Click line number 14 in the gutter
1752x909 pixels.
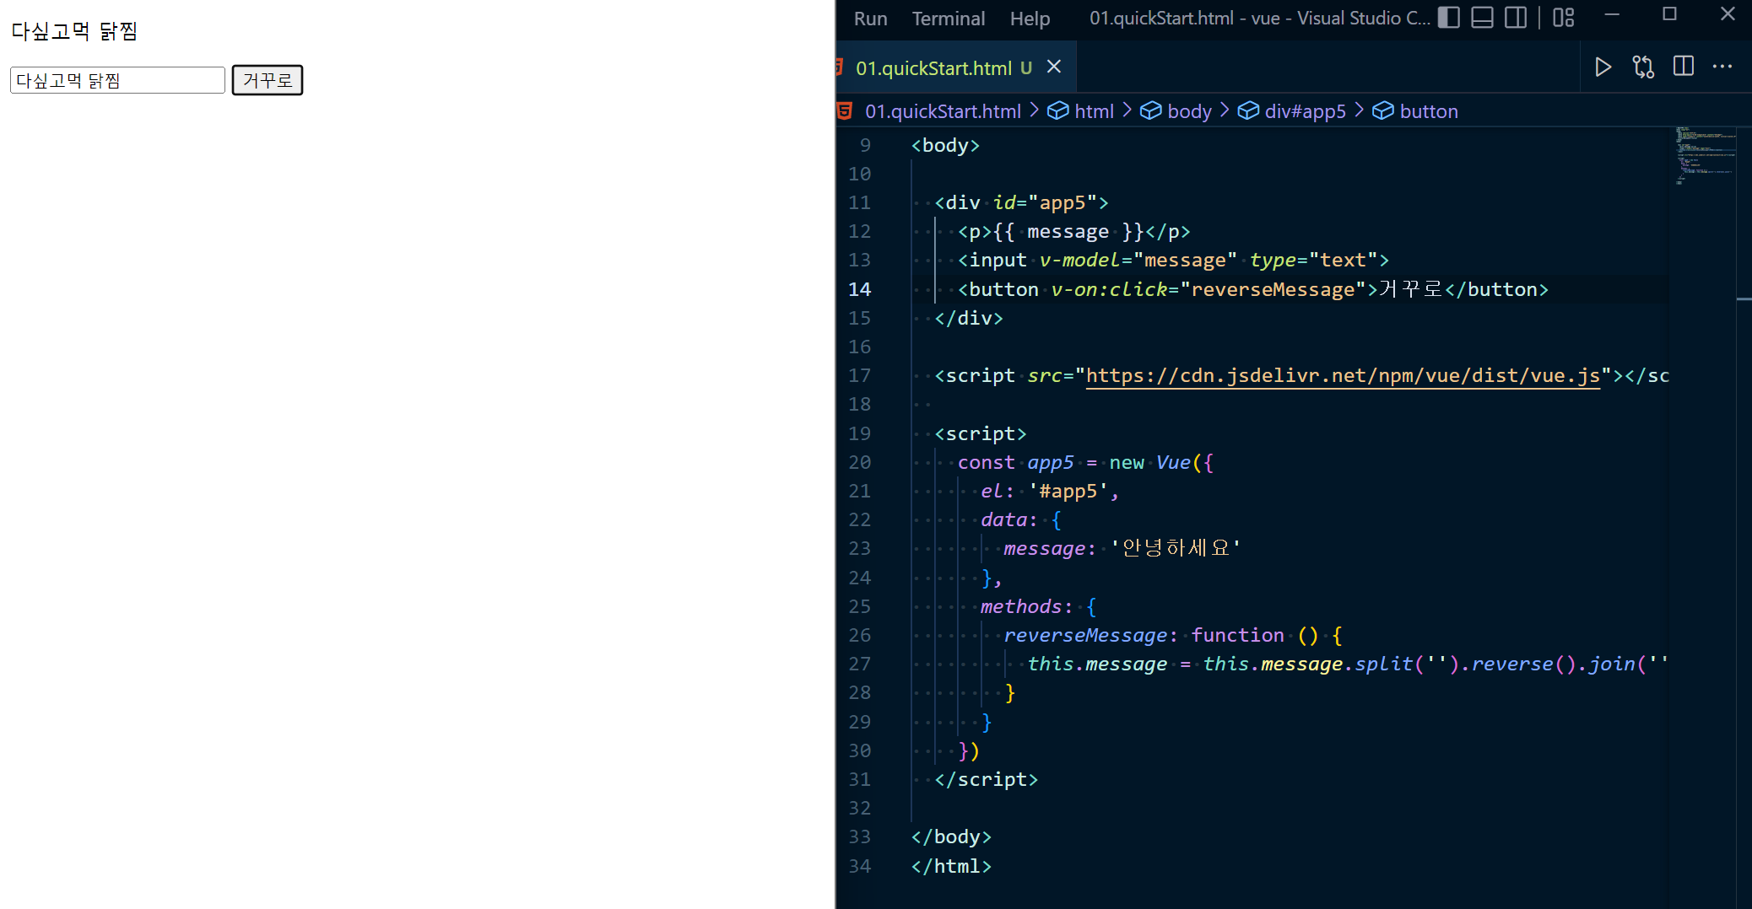pos(859,289)
